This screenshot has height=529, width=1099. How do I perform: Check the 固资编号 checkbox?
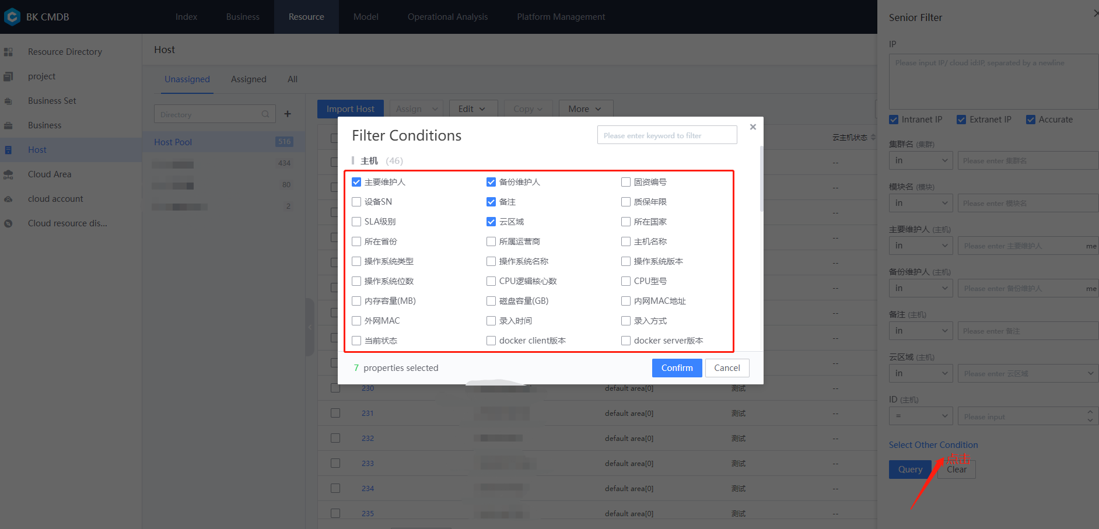pyautogui.click(x=626, y=182)
